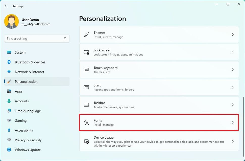
Task: Click the Device usage icon
Action: click(86, 141)
